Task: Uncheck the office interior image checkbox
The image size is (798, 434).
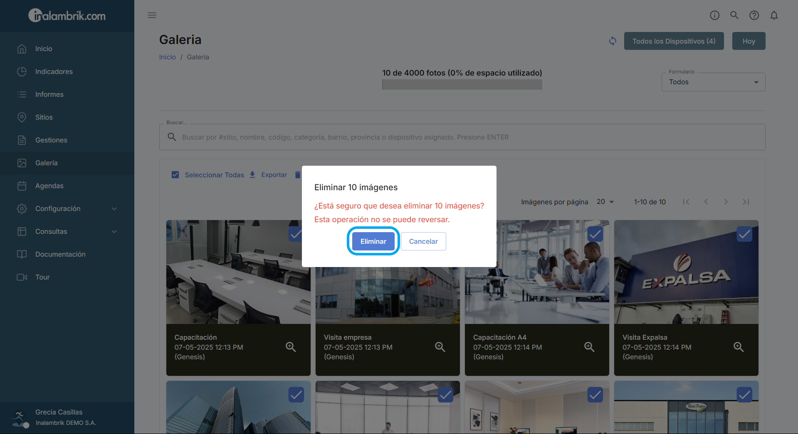Action: [595, 395]
